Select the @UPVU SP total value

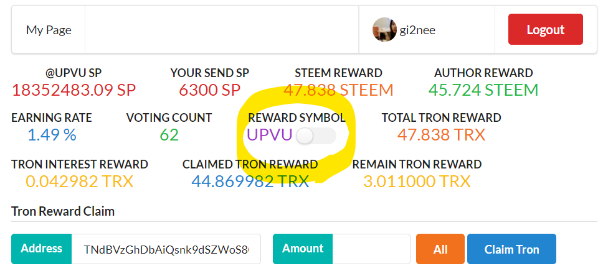tap(74, 90)
